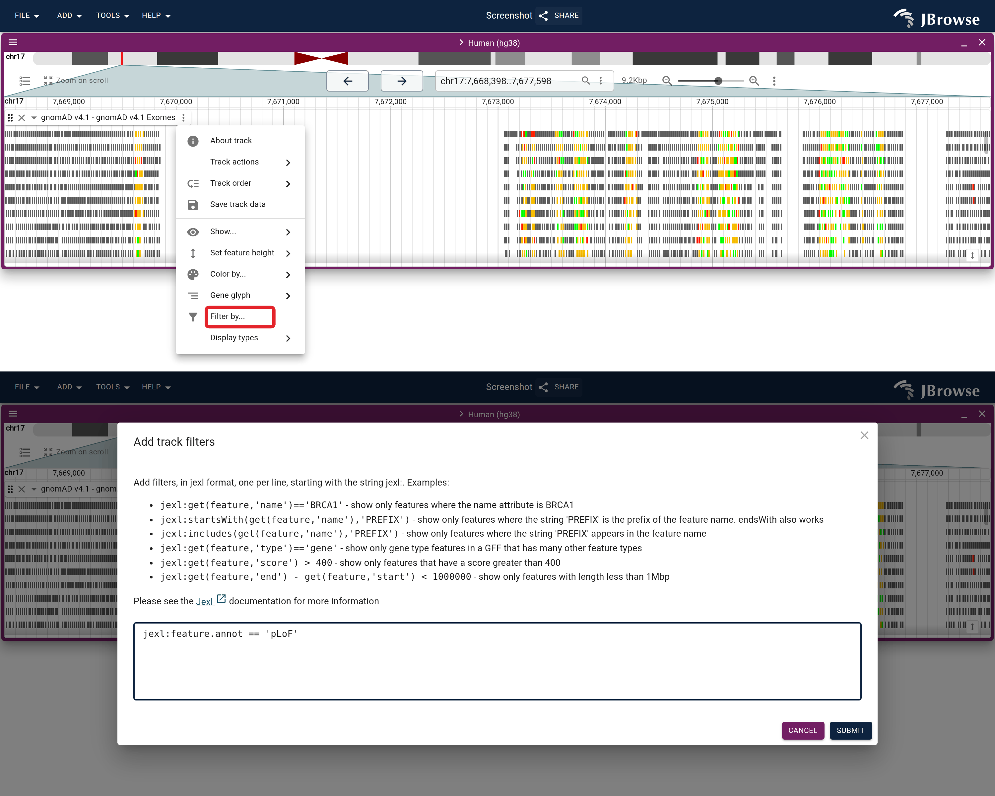The height and width of the screenshot is (796, 995).
Task: Click the zoom level slider
Action: point(711,81)
